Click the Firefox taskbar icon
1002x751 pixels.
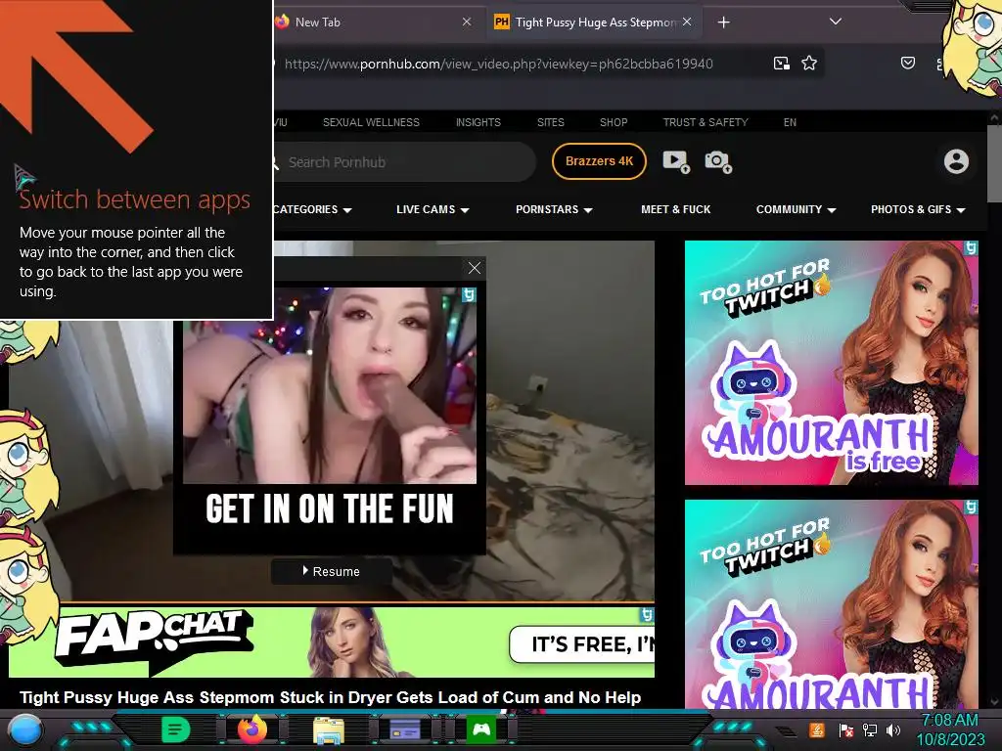tap(253, 729)
